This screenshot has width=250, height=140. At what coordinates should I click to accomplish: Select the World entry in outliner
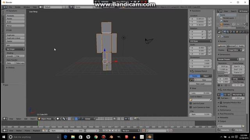tap(225, 21)
